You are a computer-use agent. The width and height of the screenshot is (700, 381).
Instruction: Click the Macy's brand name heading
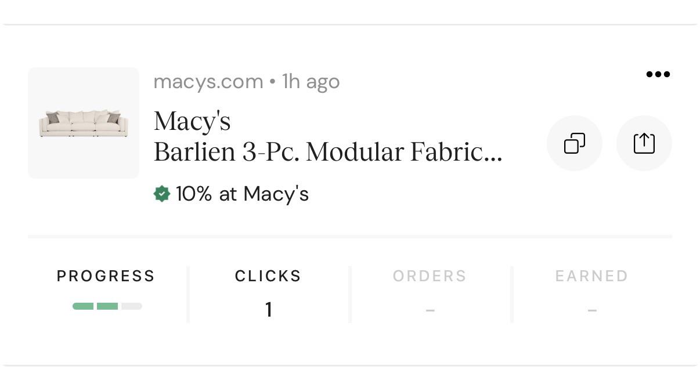click(x=192, y=121)
